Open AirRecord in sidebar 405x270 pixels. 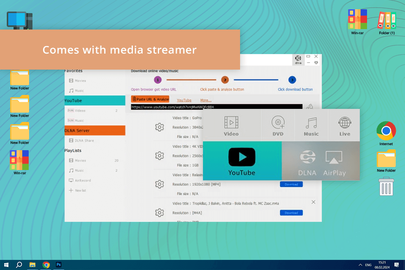tap(80, 180)
